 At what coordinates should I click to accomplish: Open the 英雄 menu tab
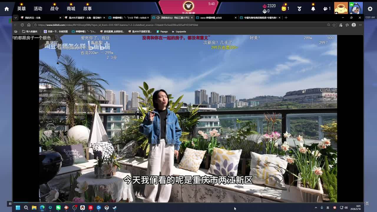click(22, 9)
